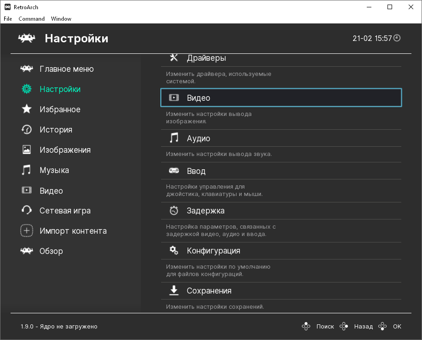Click the Изображения picture icon

[x=27, y=150]
